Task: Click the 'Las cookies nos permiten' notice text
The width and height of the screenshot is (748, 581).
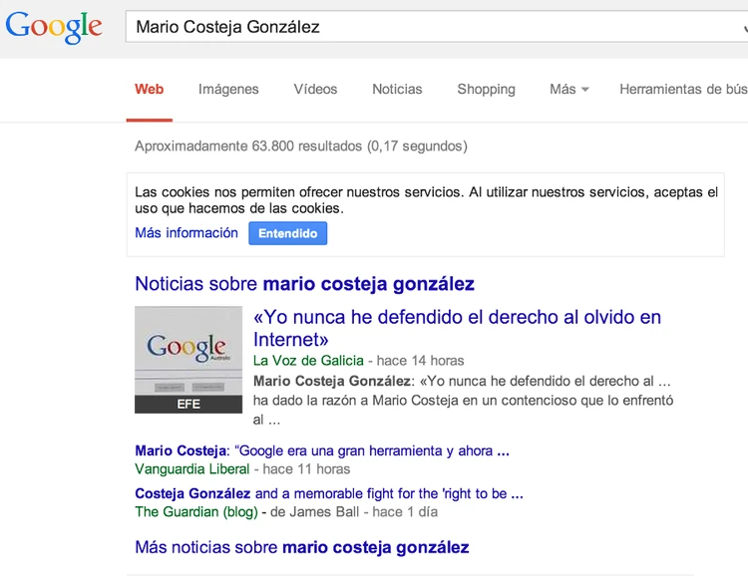Action: (x=426, y=200)
